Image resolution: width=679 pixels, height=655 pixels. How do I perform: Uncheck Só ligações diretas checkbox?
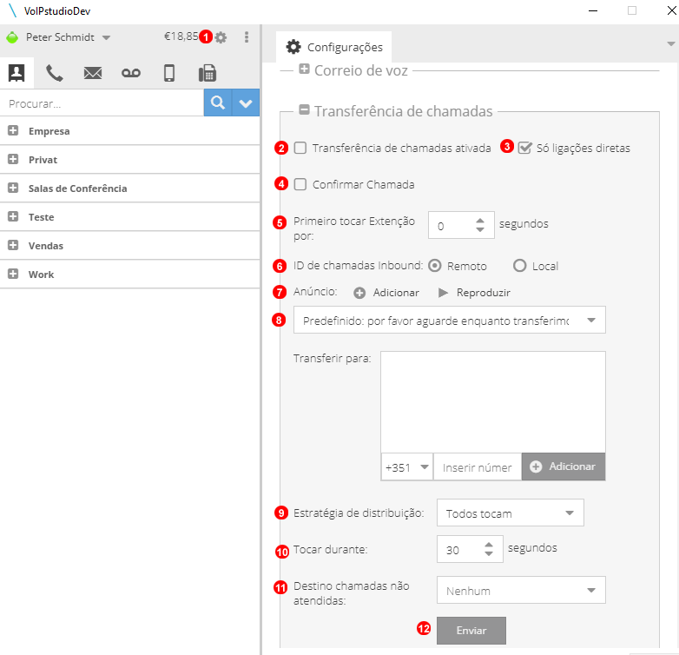point(524,148)
